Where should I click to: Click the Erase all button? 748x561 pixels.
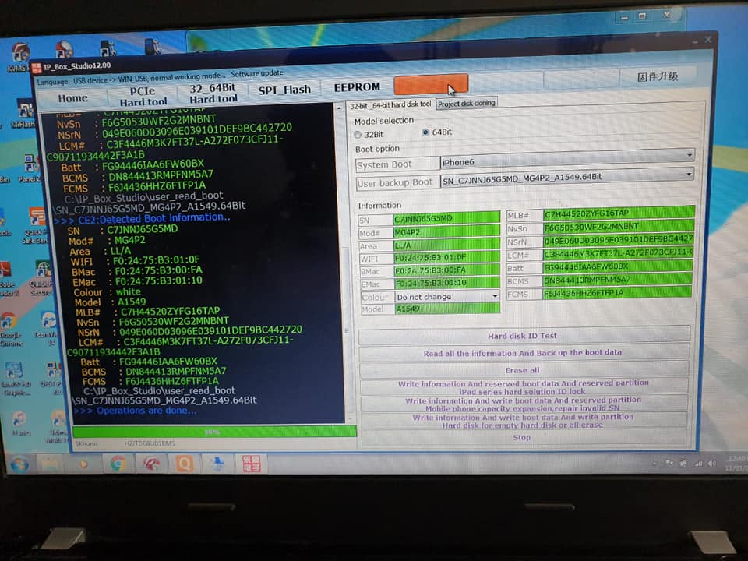(524, 370)
